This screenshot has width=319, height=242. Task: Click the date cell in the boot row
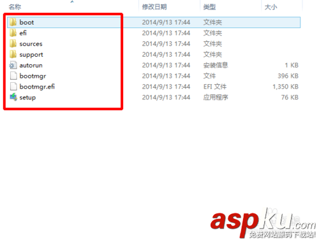(166, 22)
